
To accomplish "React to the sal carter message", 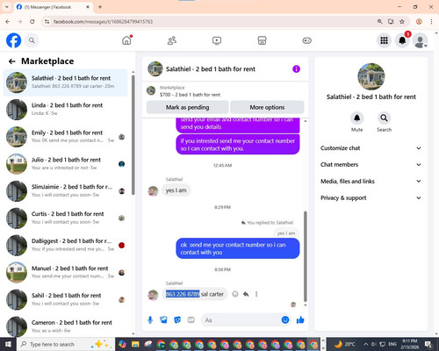I will click(235, 294).
